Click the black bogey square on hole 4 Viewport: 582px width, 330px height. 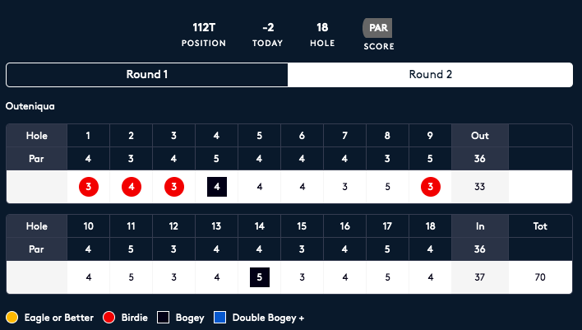pyautogui.click(x=217, y=187)
